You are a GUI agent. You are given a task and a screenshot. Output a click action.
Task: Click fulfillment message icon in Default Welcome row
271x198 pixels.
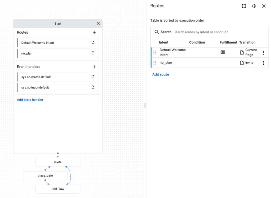click(223, 52)
